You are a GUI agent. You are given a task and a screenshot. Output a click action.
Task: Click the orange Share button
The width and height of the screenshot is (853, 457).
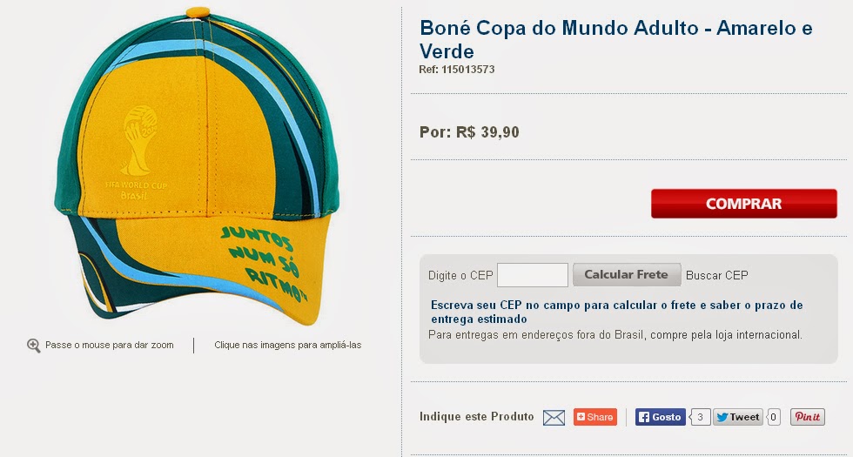pos(595,417)
